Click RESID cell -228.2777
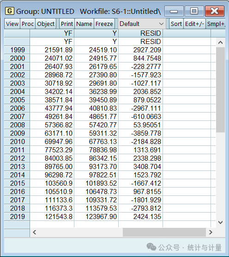 tap(140, 67)
